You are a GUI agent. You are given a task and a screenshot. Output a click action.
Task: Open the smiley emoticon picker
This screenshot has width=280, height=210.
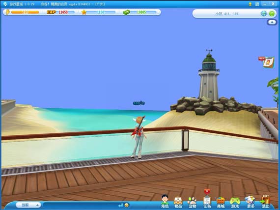pyautogui.click(x=127, y=205)
